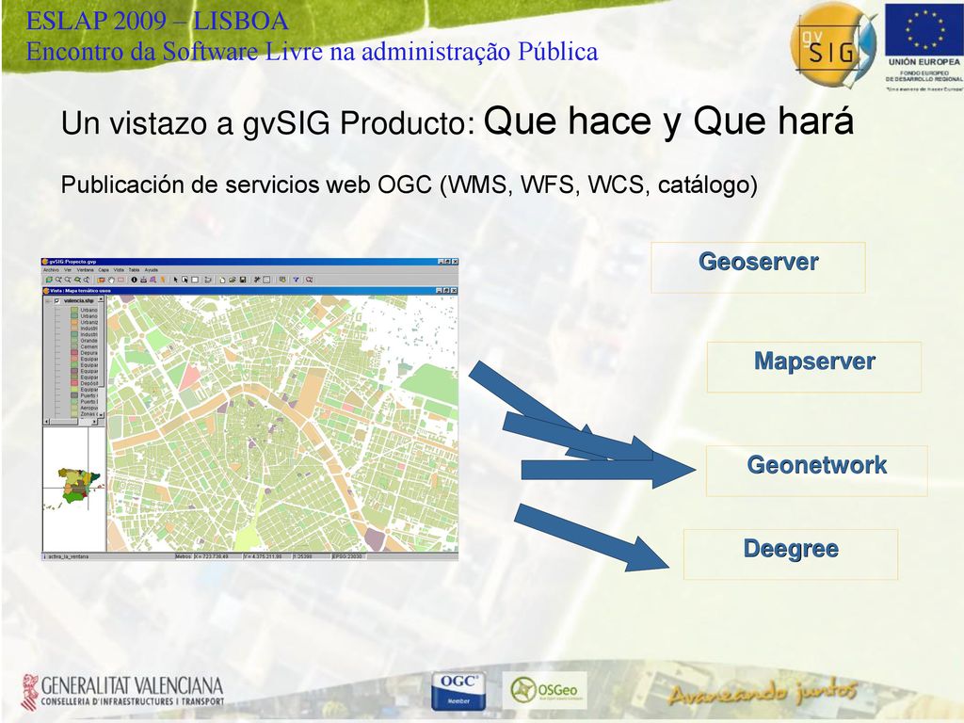
Task: Click the EPSG:23030 status bar field
Action: coord(348,556)
